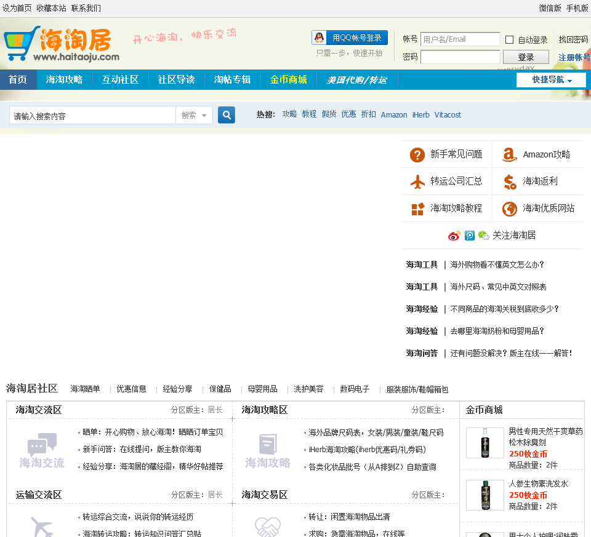Open the 微信版 link
Screen dimensions: 591x537
(x=550, y=8)
